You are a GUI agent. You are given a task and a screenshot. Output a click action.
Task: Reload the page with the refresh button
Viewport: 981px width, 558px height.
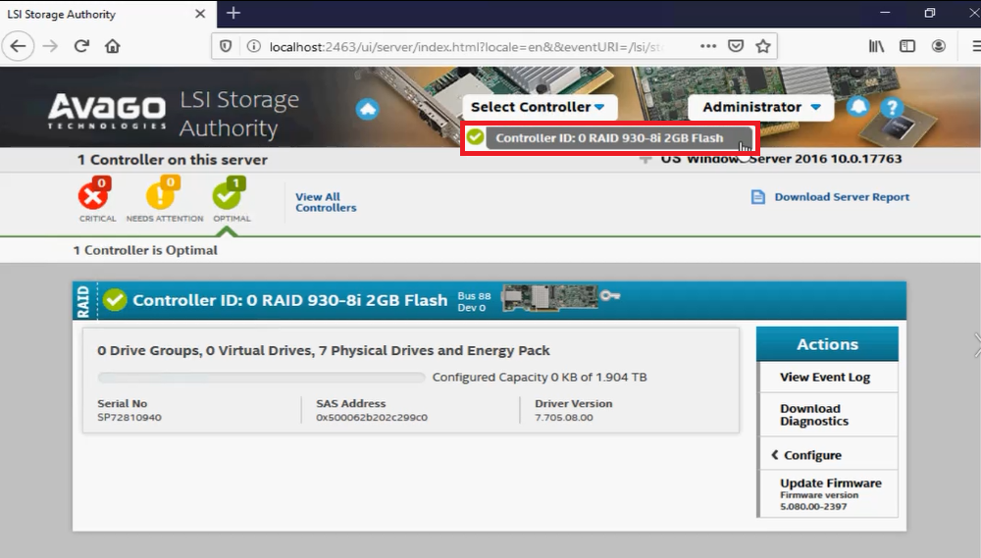point(81,46)
